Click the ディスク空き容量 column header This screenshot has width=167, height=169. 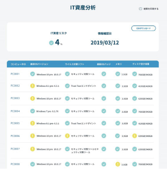click(141, 64)
